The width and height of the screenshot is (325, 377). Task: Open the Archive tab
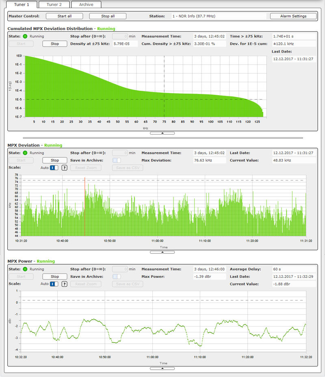pyautogui.click(x=86, y=4)
